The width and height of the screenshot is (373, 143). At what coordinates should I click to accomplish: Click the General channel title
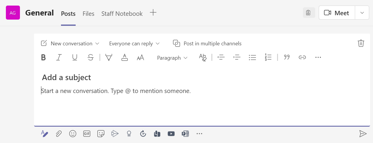coord(40,13)
